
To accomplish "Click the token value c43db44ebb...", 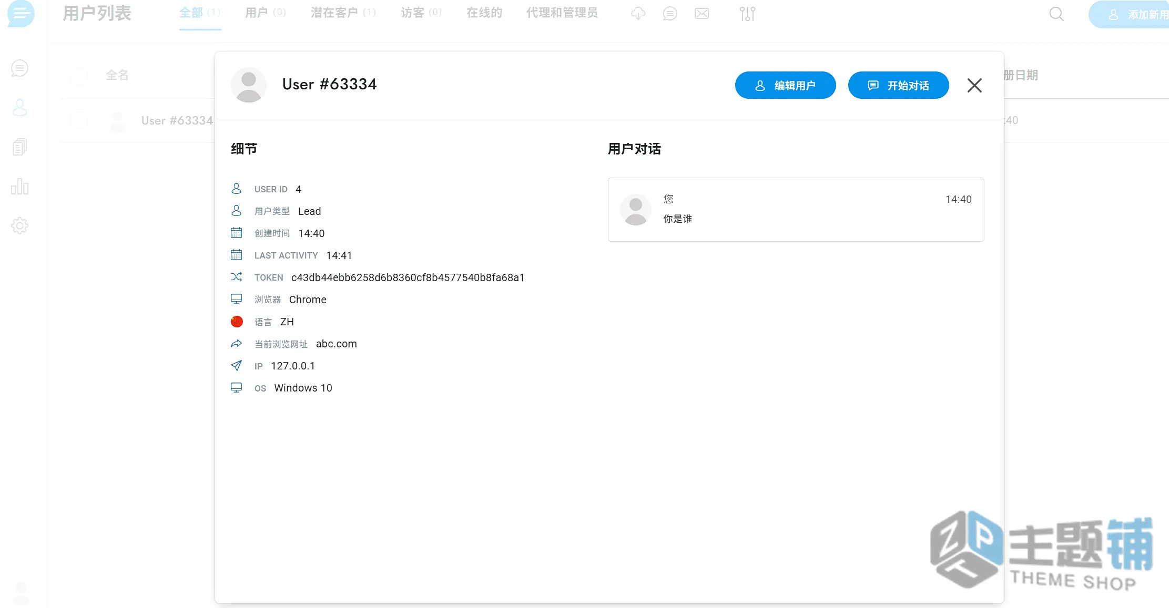I will click(408, 277).
